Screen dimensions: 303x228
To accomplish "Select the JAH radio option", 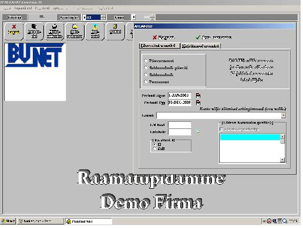I will (154, 148).
